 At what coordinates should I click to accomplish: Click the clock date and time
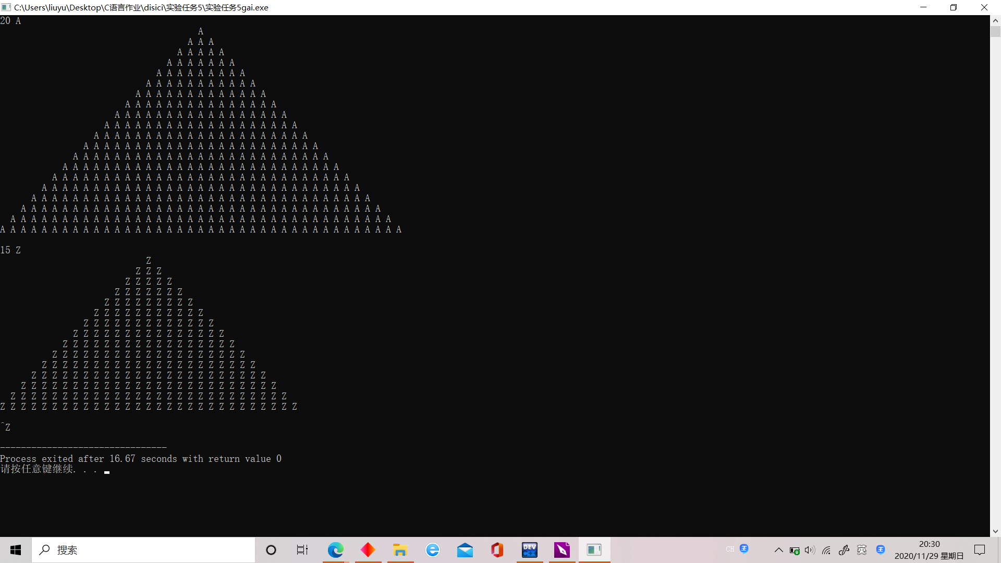click(929, 550)
